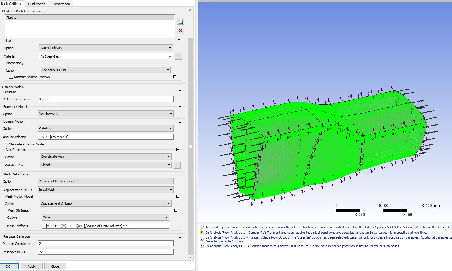
Task: Open axis picker ellipsis beside Rotation Axis
Action: pyautogui.click(x=177, y=165)
